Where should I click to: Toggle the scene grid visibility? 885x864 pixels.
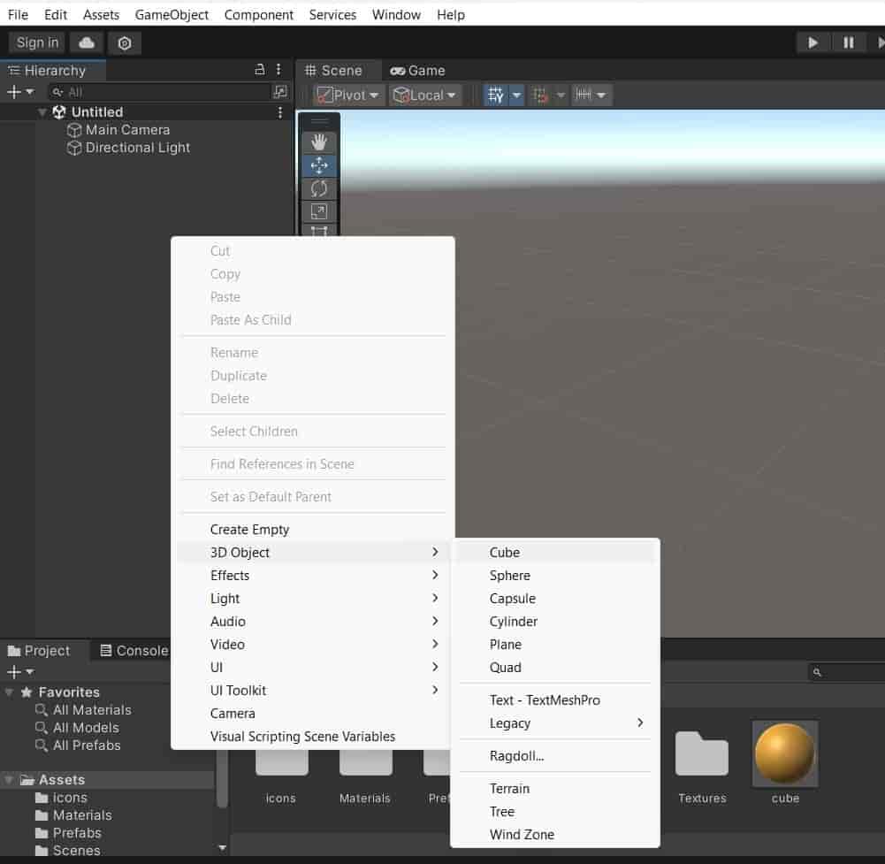tap(497, 95)
